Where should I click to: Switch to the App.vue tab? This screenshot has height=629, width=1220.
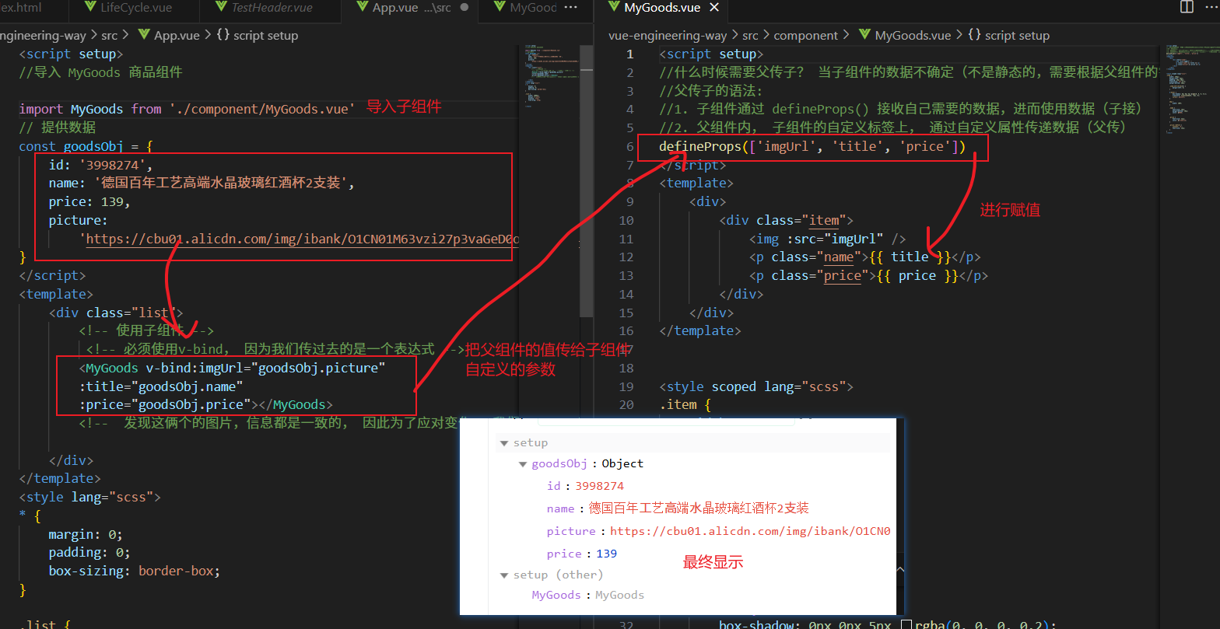(x=411, y=8)
